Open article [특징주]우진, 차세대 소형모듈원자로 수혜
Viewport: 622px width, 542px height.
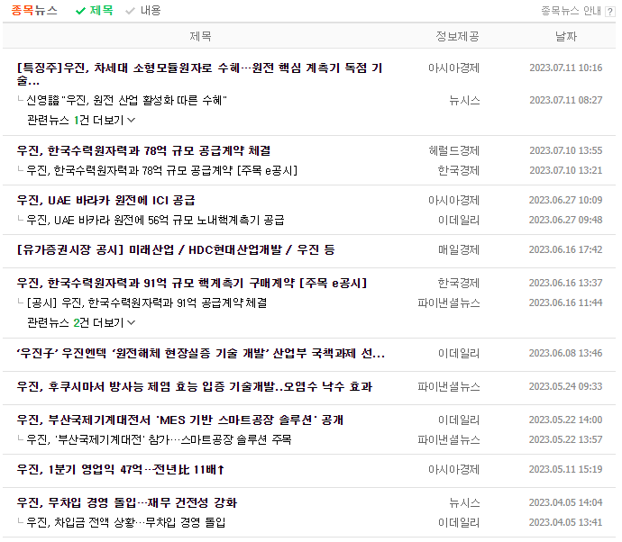coord(200,74)
